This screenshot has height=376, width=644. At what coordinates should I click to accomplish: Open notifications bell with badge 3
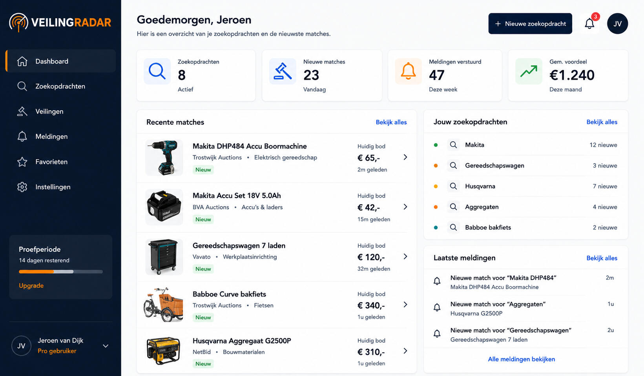click(589, 24)
